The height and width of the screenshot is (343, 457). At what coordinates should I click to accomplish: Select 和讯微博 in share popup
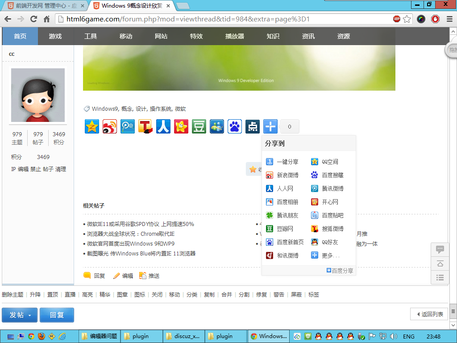[x=282, y=255]
